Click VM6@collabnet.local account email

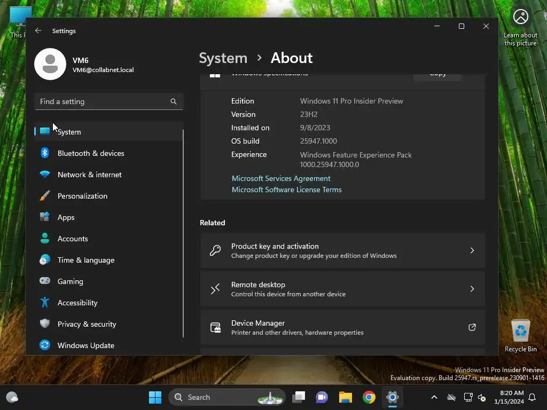tap(103, 70)
